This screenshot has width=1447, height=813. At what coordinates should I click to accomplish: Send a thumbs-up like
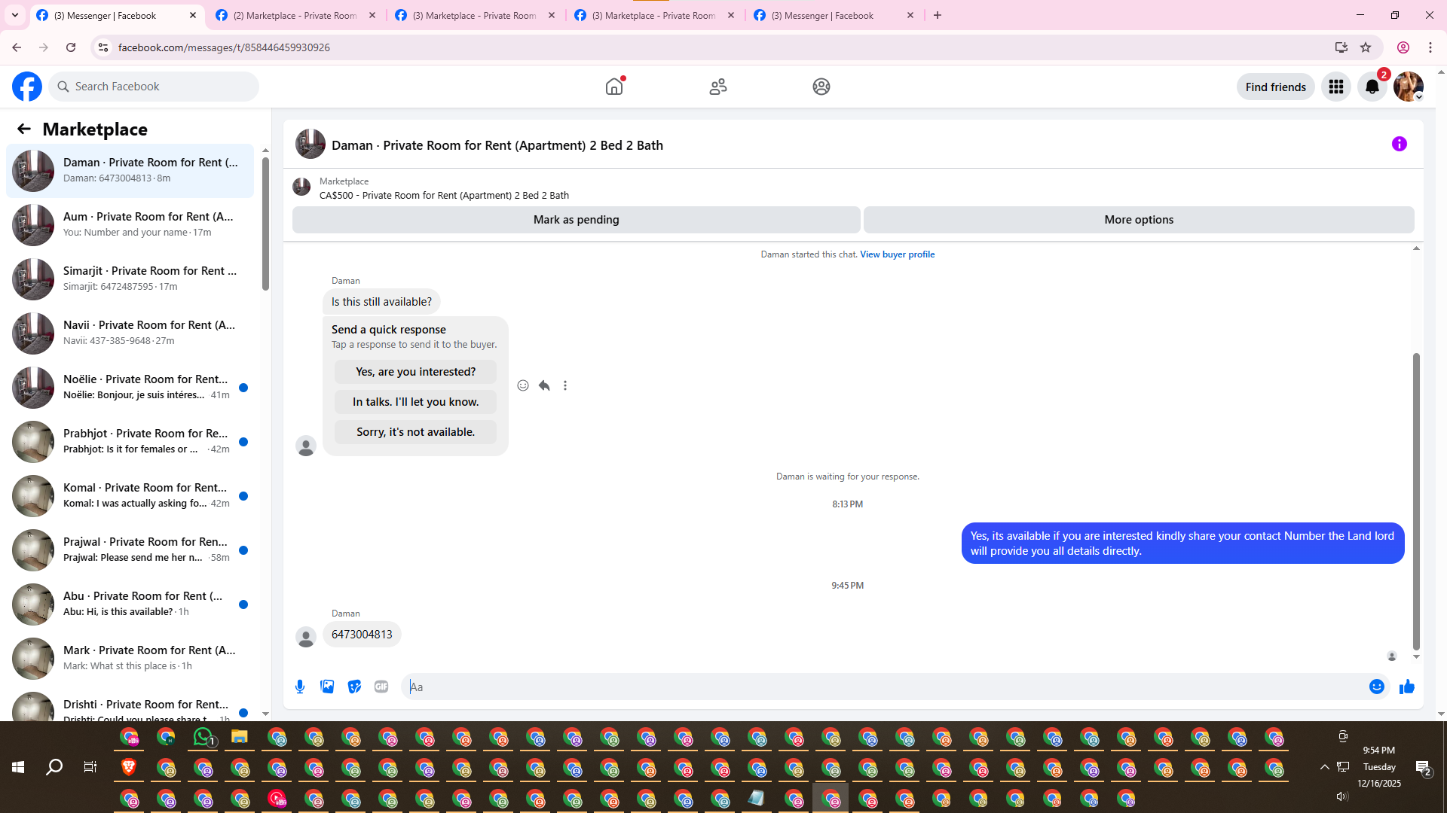1407,687
